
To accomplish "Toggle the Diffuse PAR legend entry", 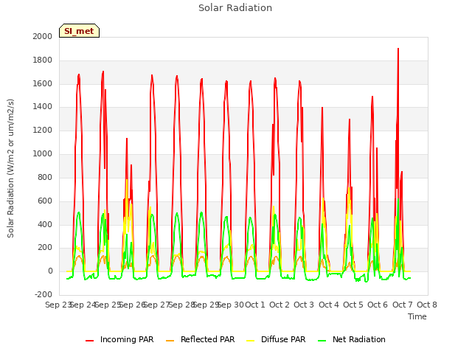I will [x=276, y=339].
